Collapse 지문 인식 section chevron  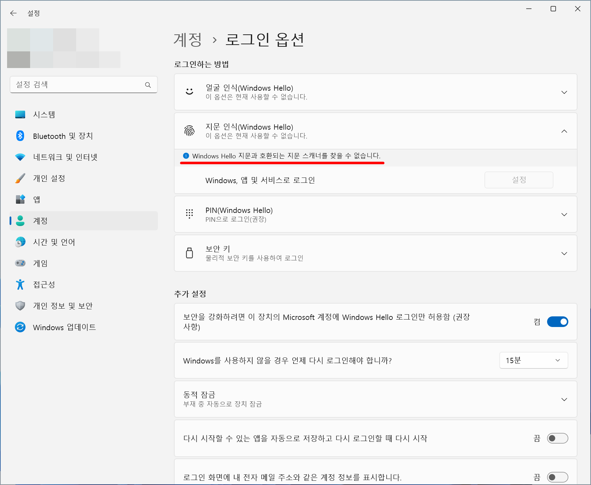point(564,131)
